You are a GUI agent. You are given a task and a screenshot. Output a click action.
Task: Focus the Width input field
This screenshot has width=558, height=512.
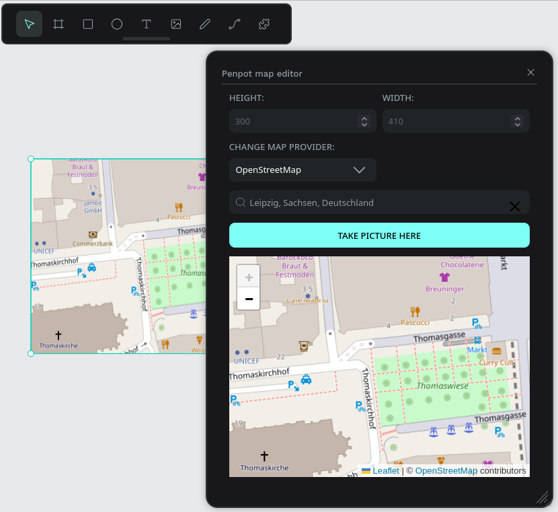456,121
